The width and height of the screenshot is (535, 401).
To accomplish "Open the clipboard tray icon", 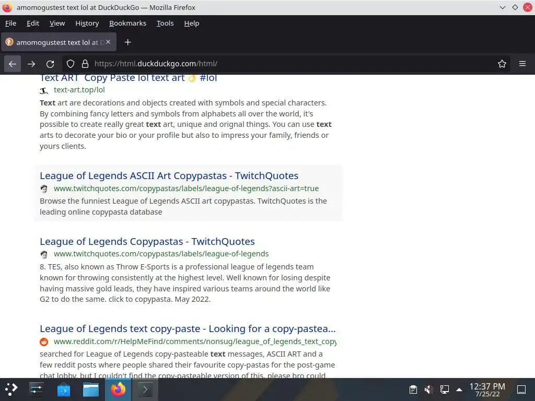I will [413, 390].
